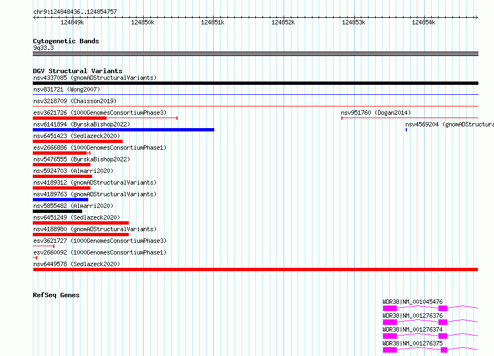Open the nsv4569204 gnomAD variant label

[450, 124]
